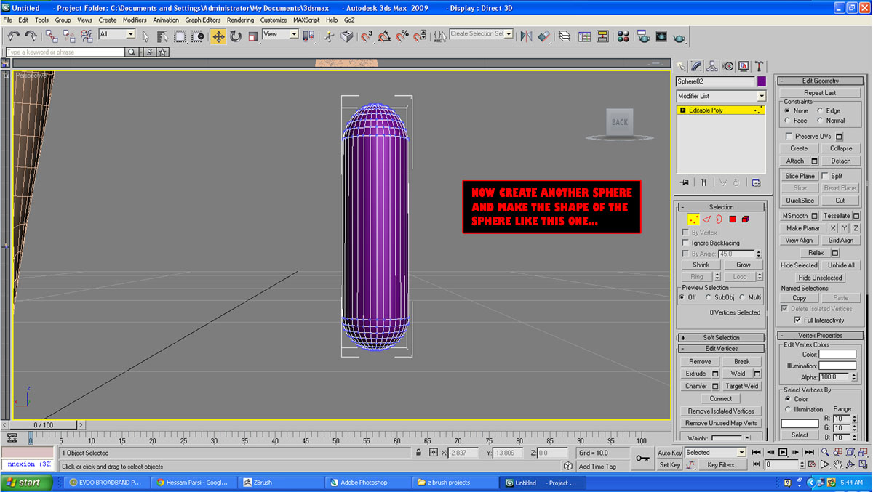873x492 pixels.
Task: Activate the Select and Move tool
Action: tap(218, 36)
